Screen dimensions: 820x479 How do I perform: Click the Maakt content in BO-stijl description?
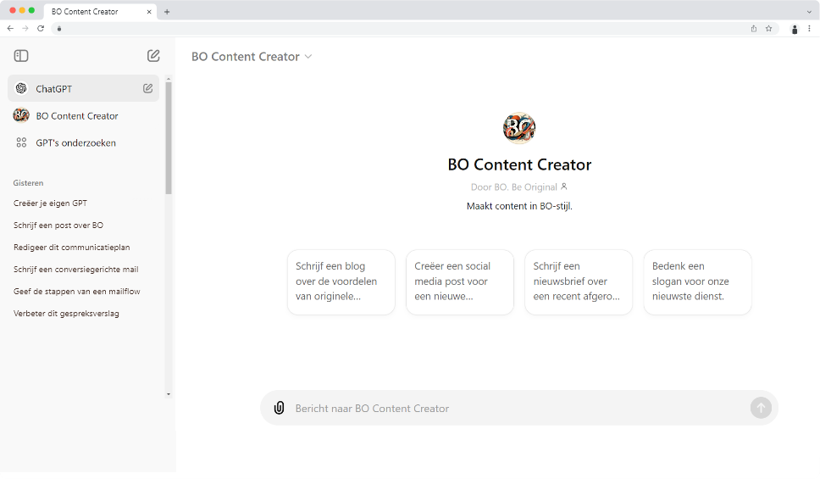point(519,206)
